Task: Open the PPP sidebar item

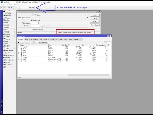Action: pos(7,23)
